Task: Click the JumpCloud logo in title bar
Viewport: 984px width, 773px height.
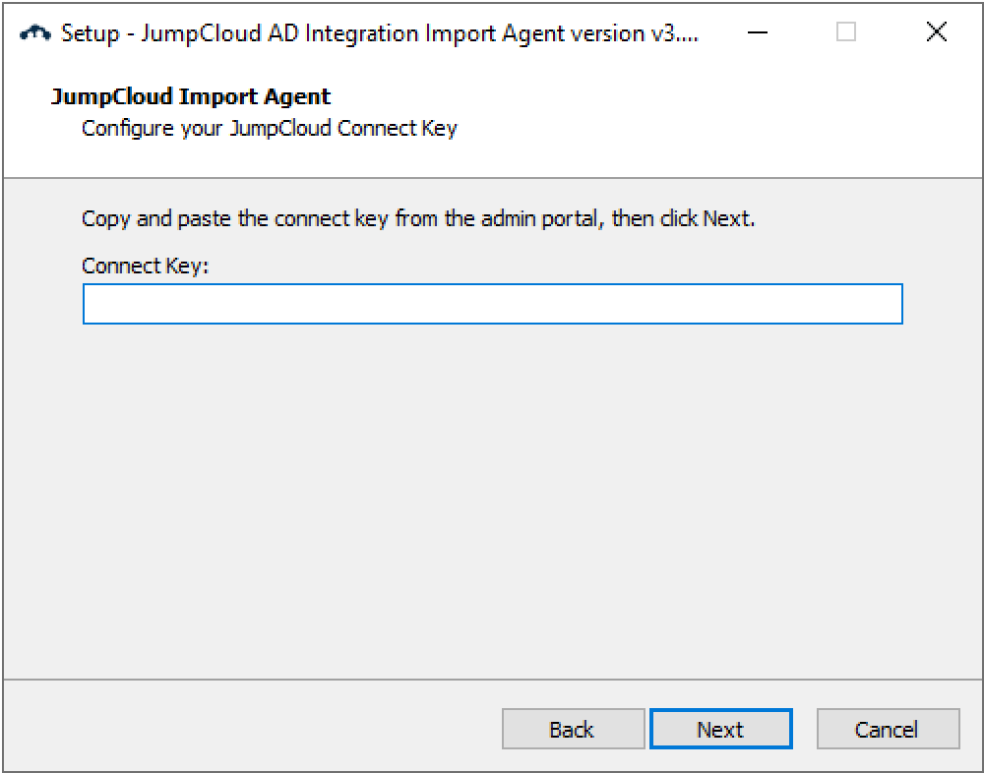Action: [x=35, y=32]
